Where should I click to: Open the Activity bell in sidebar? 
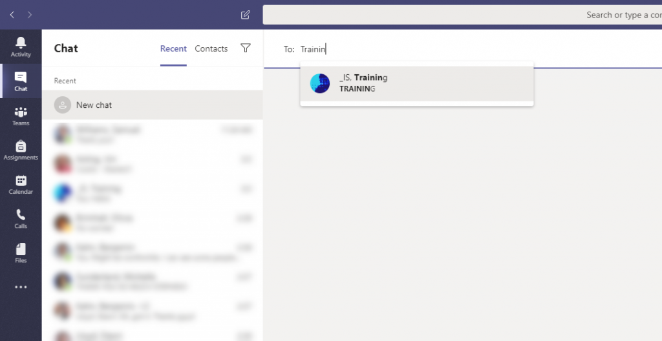click(21, 47)
